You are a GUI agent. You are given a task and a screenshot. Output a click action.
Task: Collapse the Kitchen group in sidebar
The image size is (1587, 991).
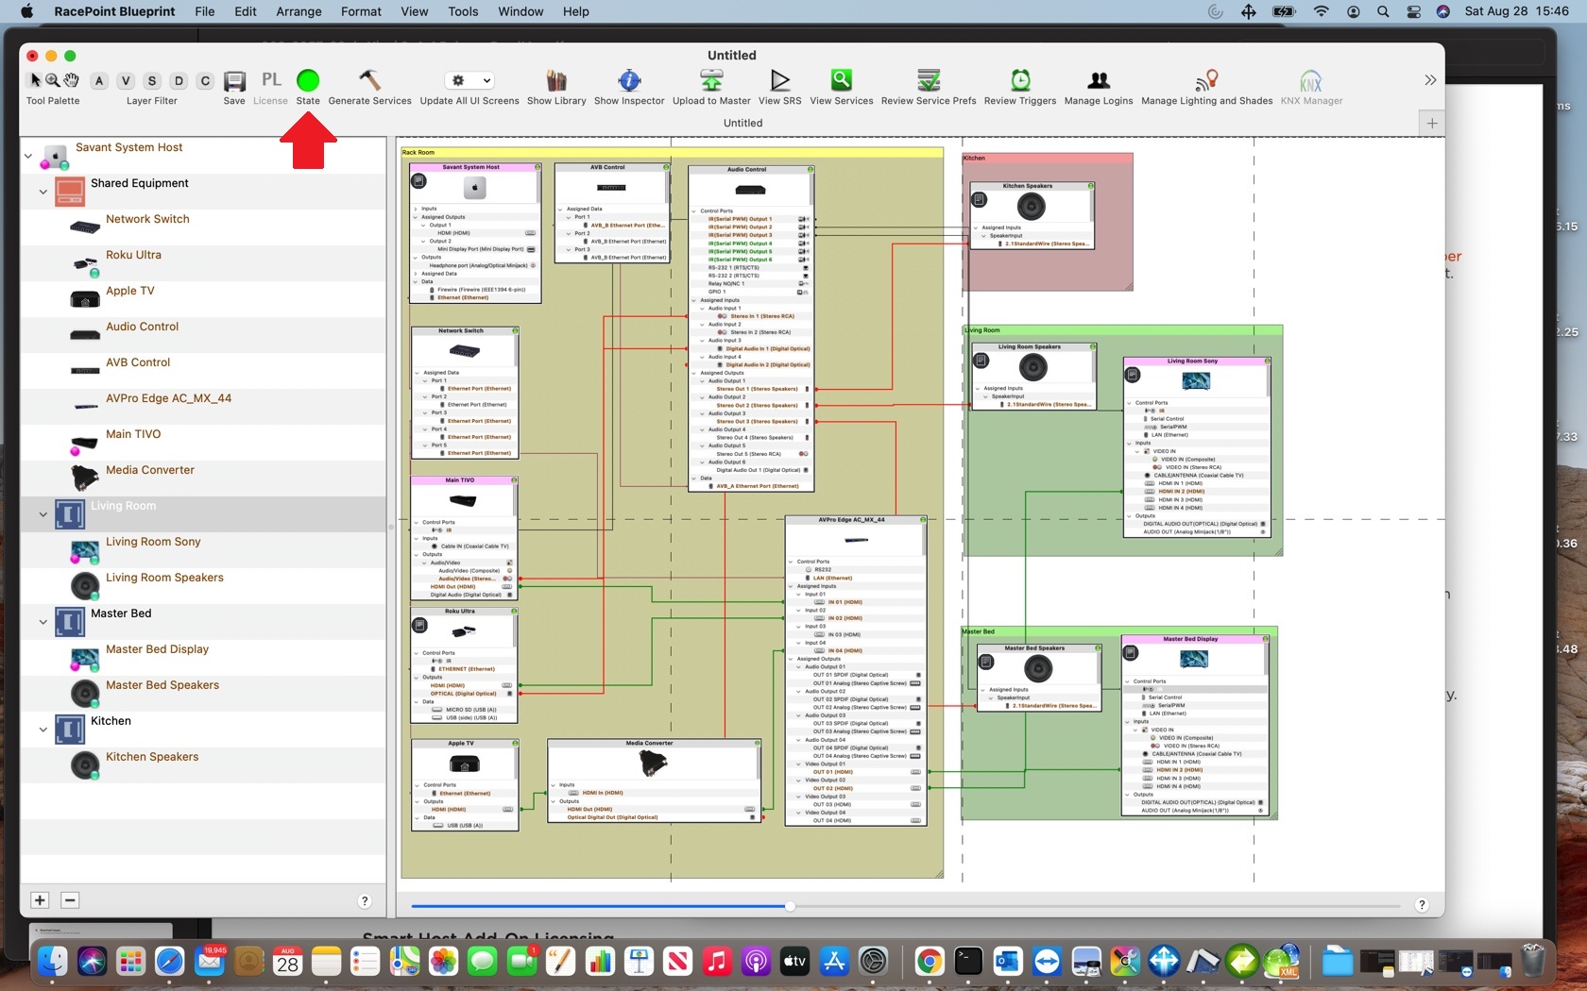coord(43,730)
